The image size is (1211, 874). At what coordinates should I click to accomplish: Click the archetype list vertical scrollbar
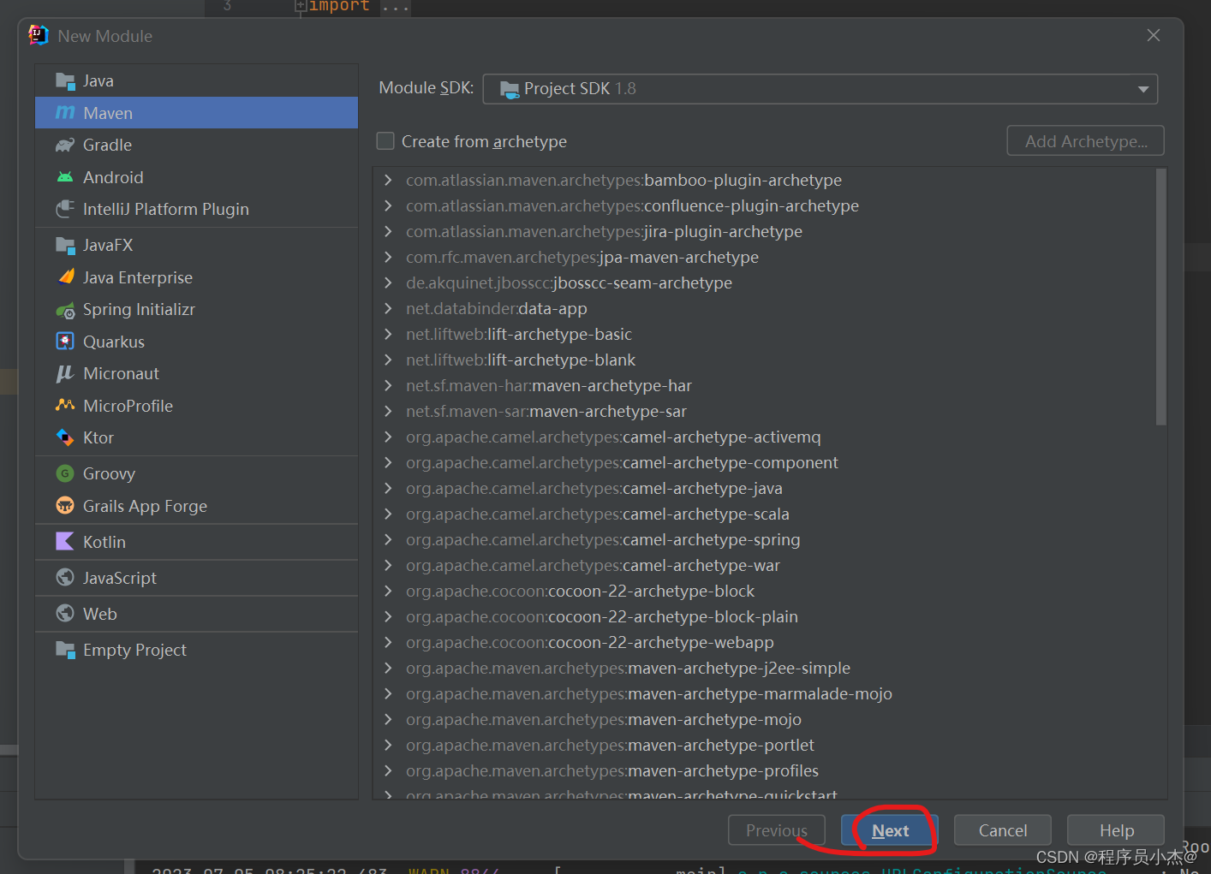point(1161,297)
